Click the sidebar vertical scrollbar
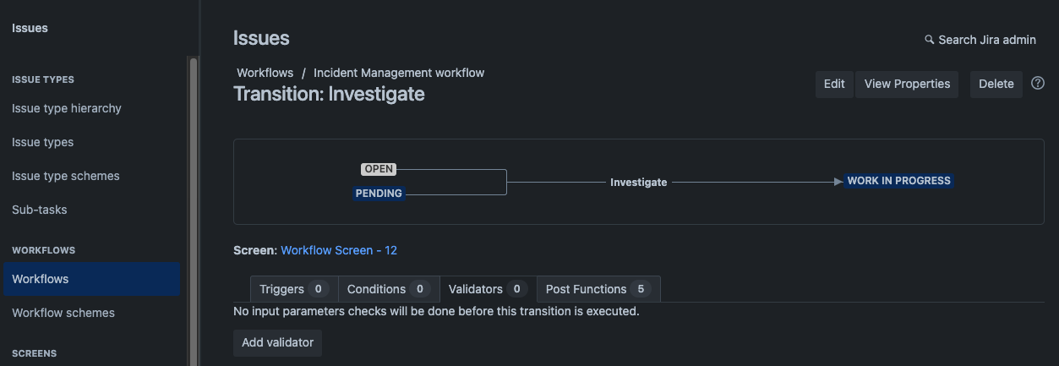This screenshot has width=1059, height=366. click(194, 211)
